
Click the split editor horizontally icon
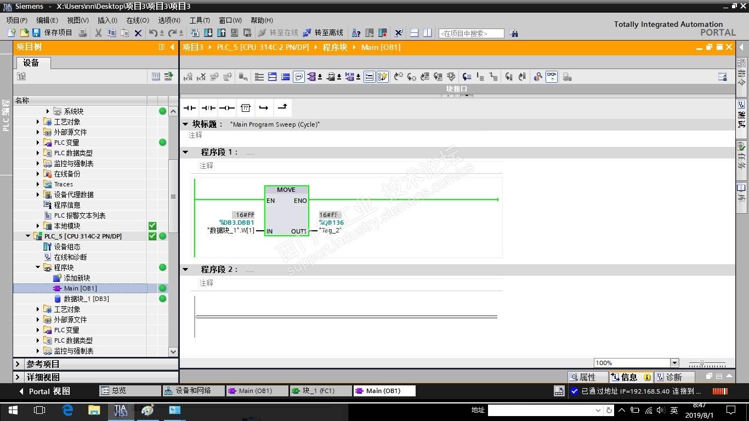point(415,33)
